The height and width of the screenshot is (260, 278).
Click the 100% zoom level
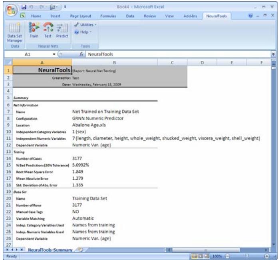217,256
